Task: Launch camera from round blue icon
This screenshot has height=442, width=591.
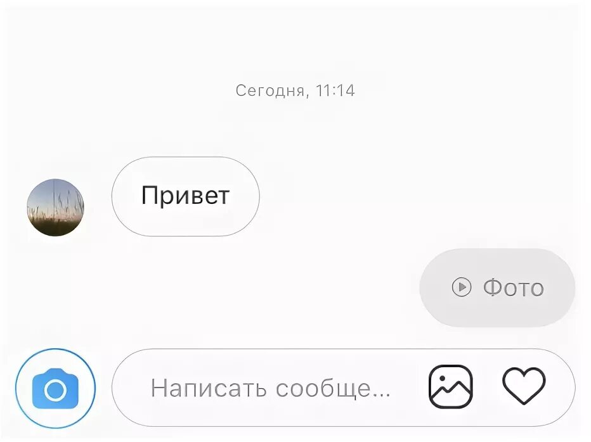Action: coord(55,389)
